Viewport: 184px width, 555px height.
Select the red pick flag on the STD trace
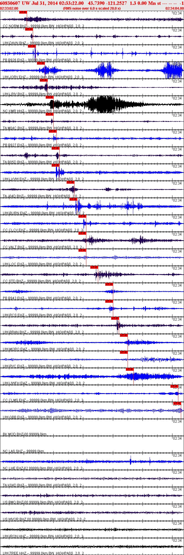pyautogui.click(x=94, y=267)
